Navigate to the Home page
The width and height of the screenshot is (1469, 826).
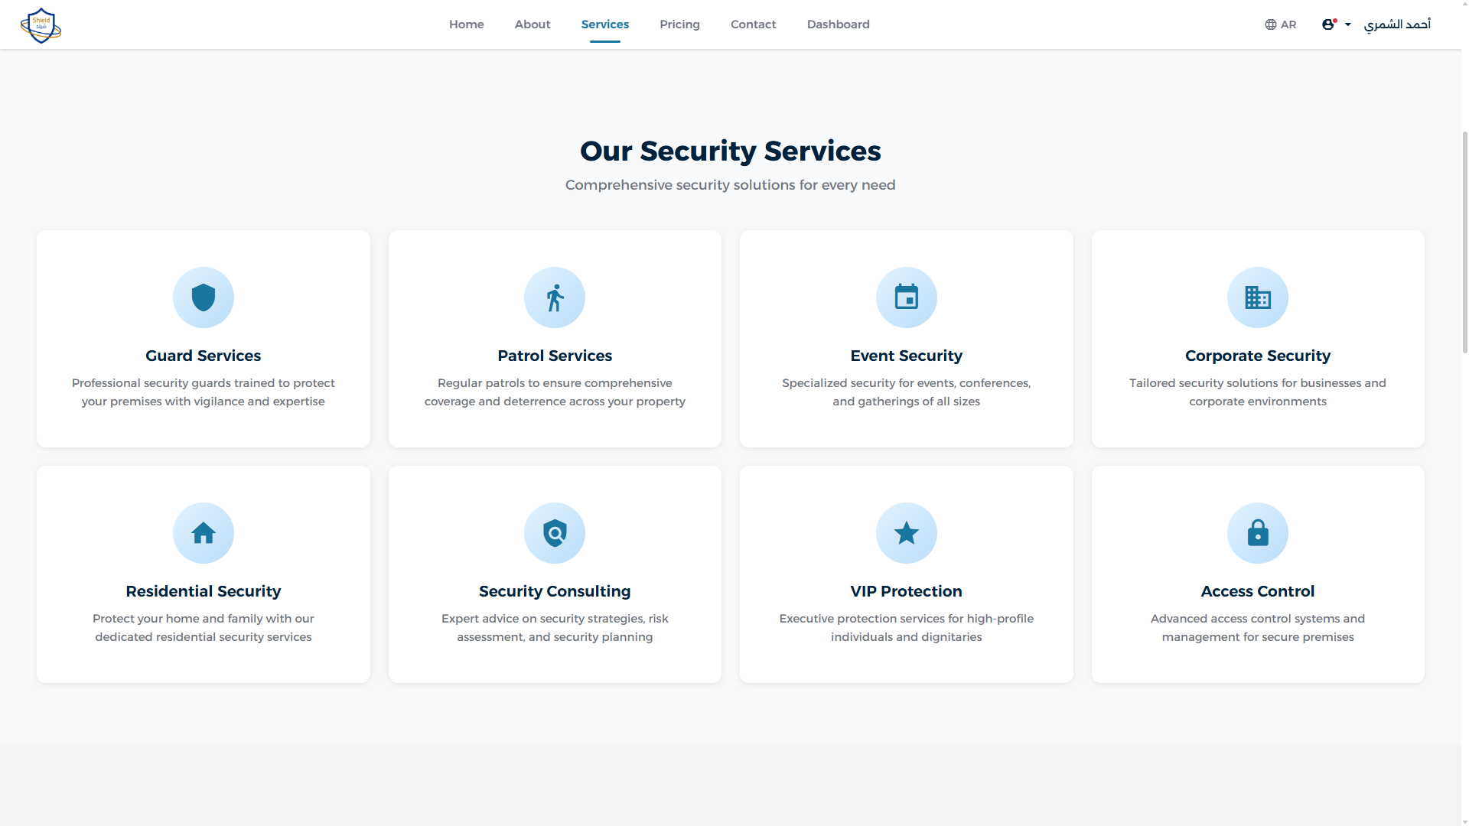point(466,24)
